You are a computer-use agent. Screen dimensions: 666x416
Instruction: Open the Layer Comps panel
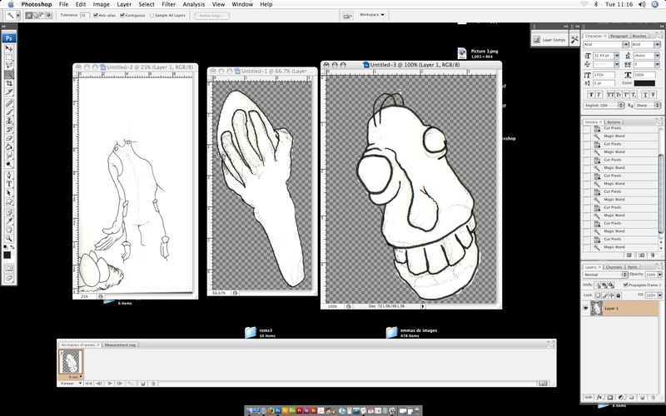coord(553,40)
